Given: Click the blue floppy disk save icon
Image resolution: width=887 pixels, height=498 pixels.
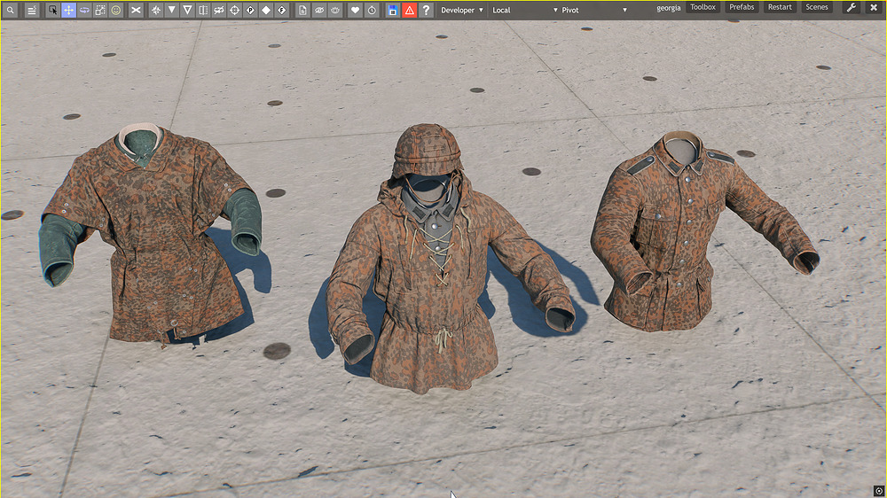Looking at the screenshot, I should [x=393, y=10].
